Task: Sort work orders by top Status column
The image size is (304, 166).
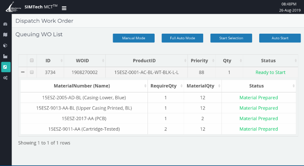Action: (270, 61)
